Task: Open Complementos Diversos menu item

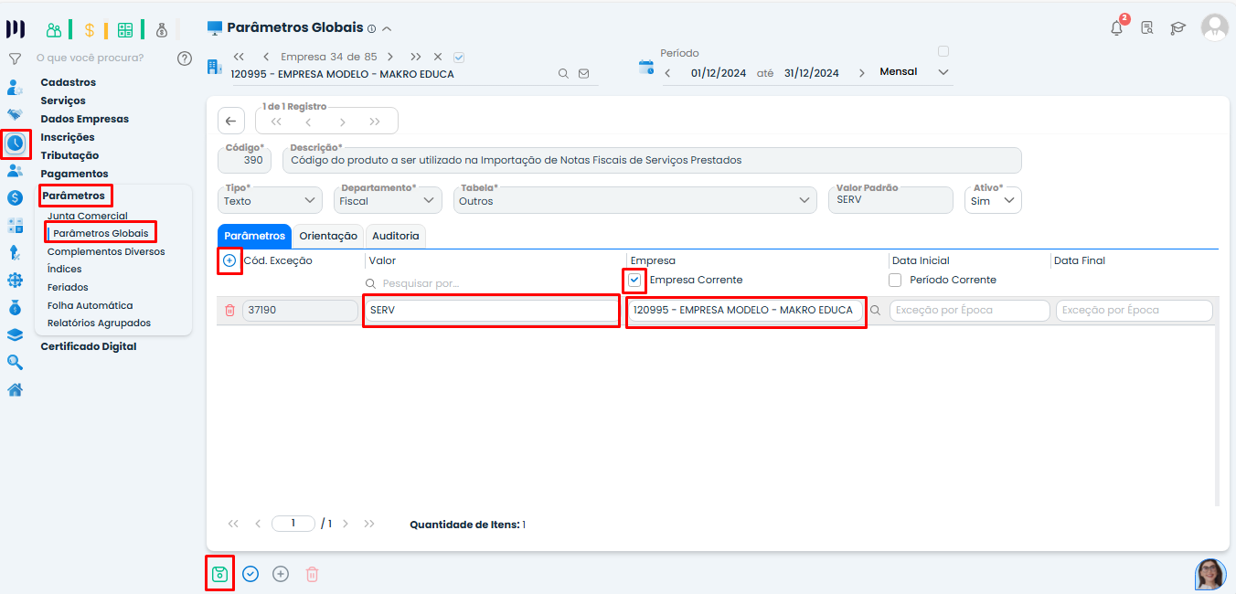Action: [x=106, y=251]
